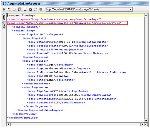150x128 pixels.
Task: Switch to the XML editor tab
Action: tap(4, 17)
